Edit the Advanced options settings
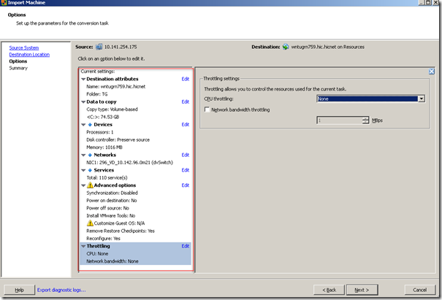Viewport: 442px width, 300px height. pyautogui.click(x=185, y=185)
